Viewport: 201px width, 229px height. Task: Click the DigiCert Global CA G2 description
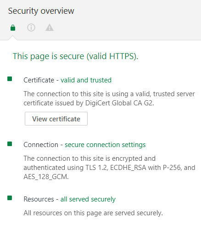tap(109, 98)
